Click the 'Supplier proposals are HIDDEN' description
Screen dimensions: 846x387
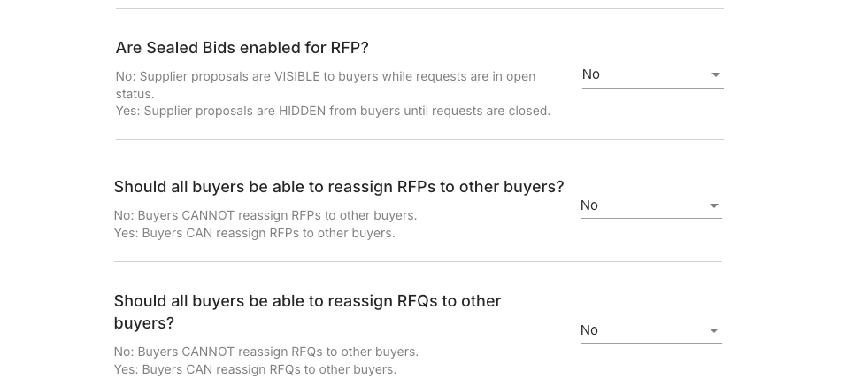(333, 112)
